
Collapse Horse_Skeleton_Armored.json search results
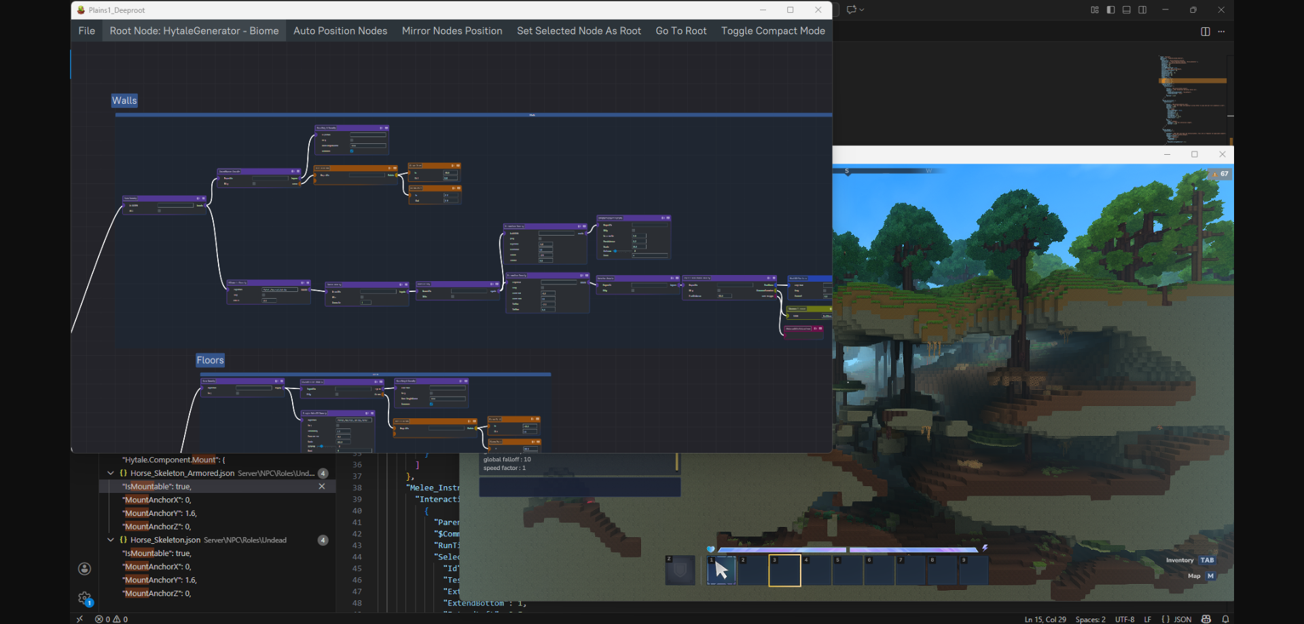pos(110,473)
